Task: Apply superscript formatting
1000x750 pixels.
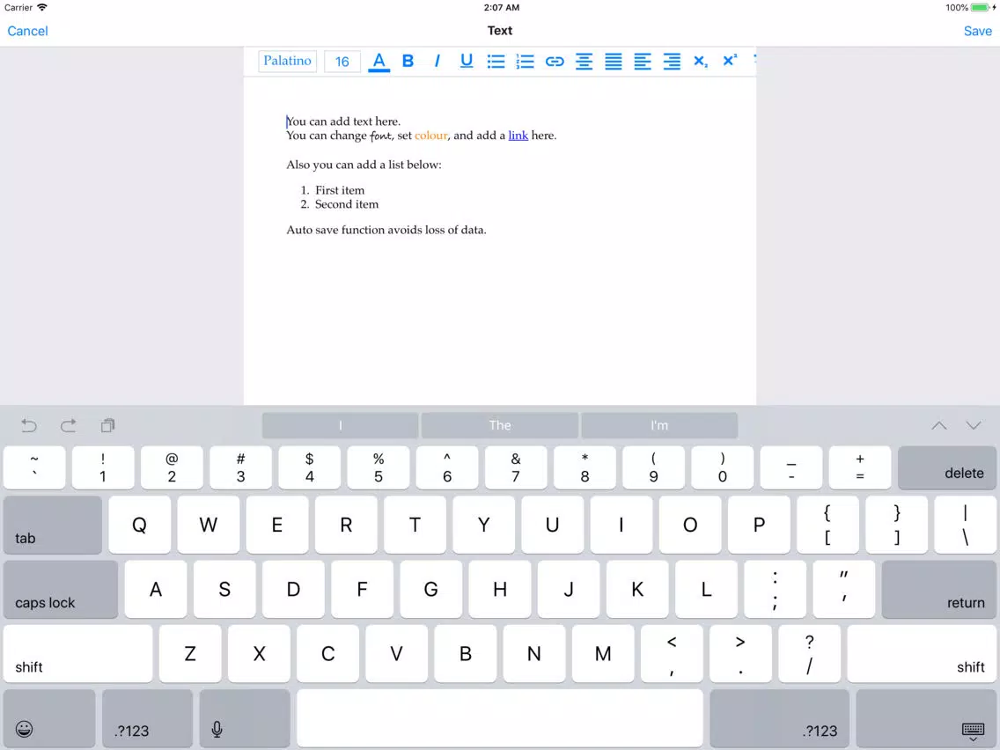Action: [730, 61]
